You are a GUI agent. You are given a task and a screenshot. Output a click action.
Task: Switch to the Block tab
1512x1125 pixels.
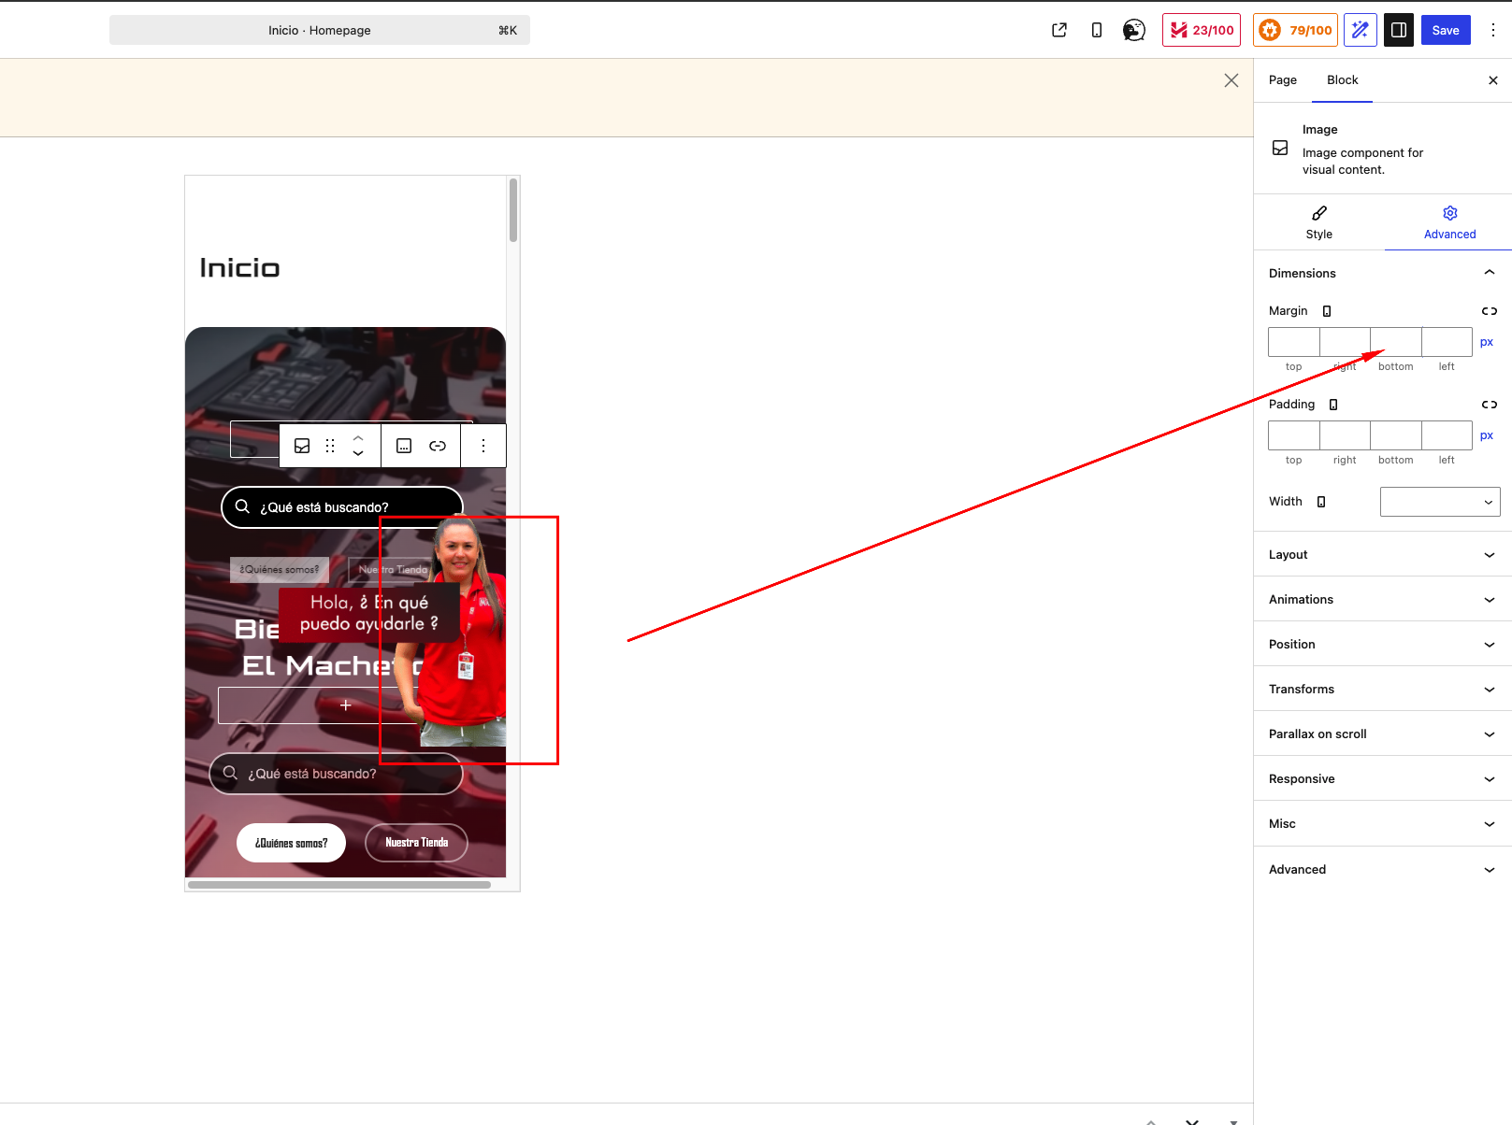click(x=1343, y=80)
